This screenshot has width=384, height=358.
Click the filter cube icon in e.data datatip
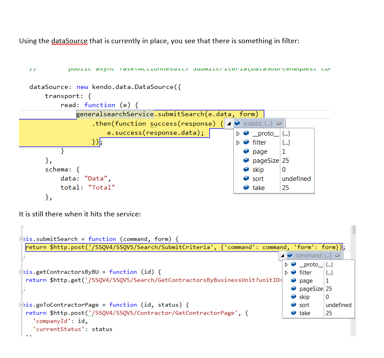pos(246,142)
